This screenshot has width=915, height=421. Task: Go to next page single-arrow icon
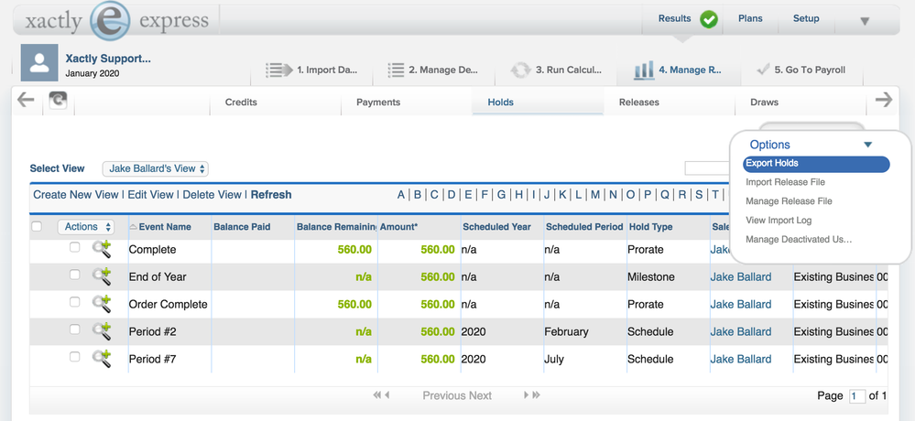click(x=526, y=395)
